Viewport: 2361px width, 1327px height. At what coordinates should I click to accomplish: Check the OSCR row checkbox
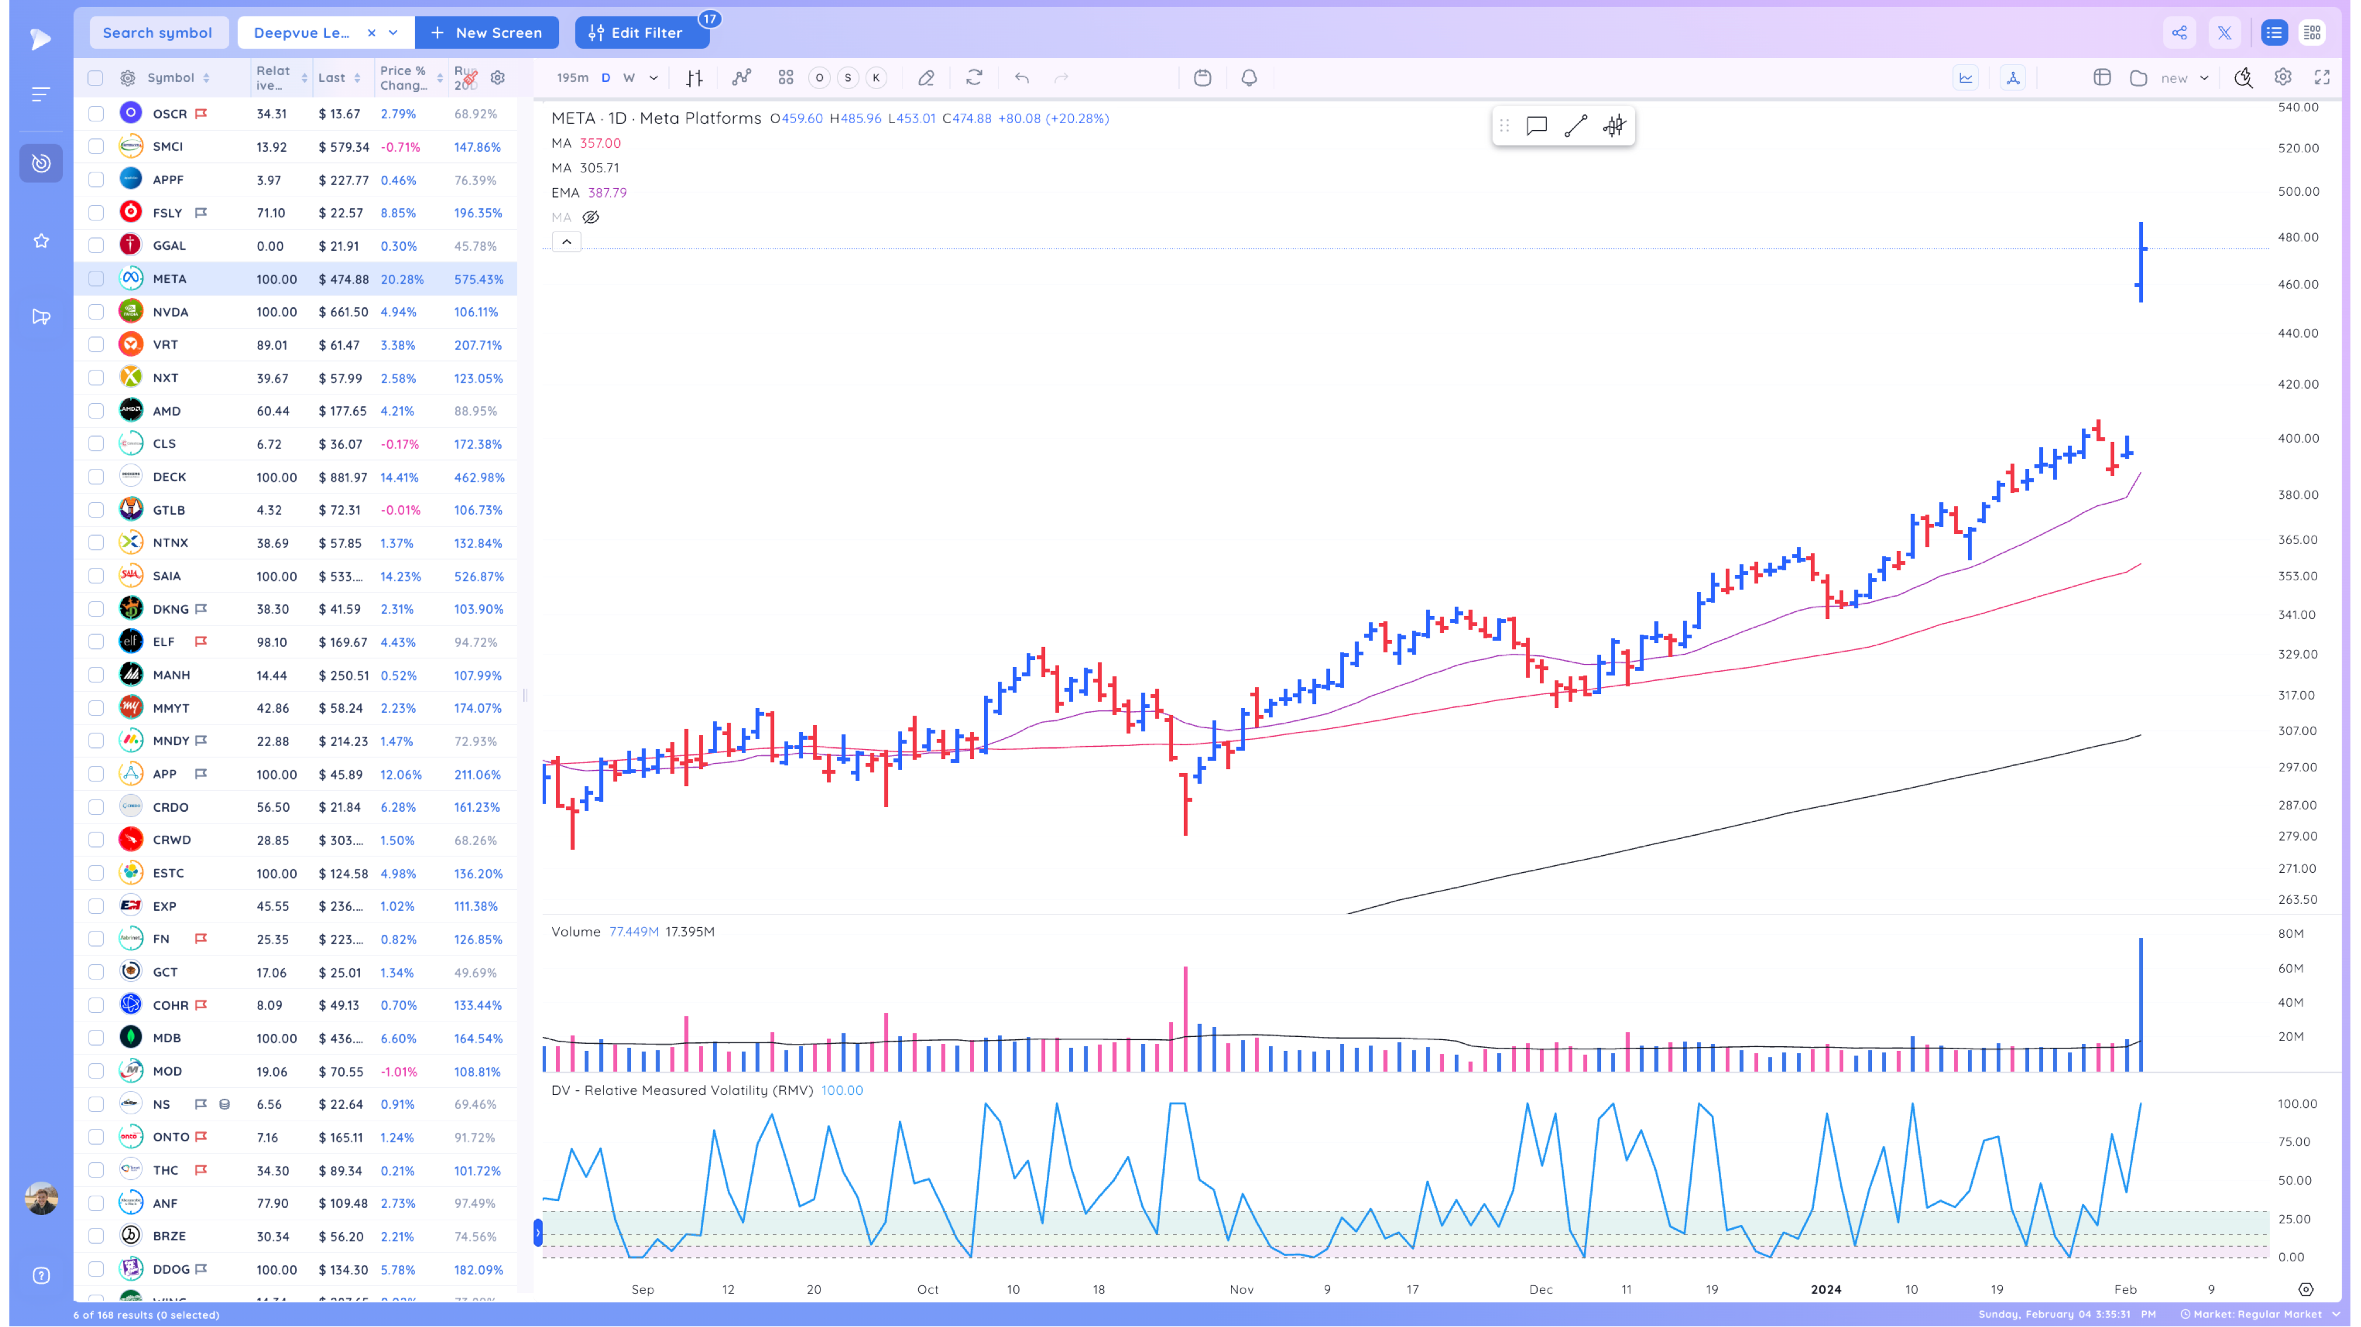click(96, 114)
